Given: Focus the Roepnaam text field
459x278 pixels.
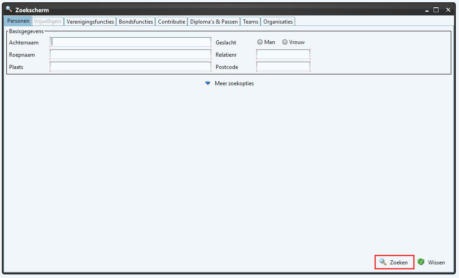Looking at the screenshot, I should coord(130,54).
